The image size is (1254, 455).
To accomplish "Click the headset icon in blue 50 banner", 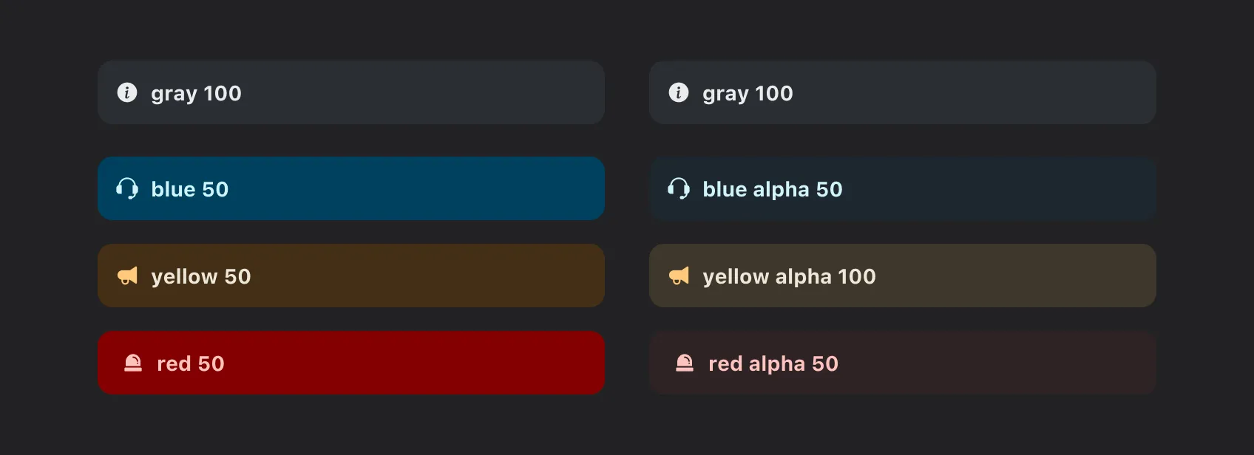I will pos(127,189).
